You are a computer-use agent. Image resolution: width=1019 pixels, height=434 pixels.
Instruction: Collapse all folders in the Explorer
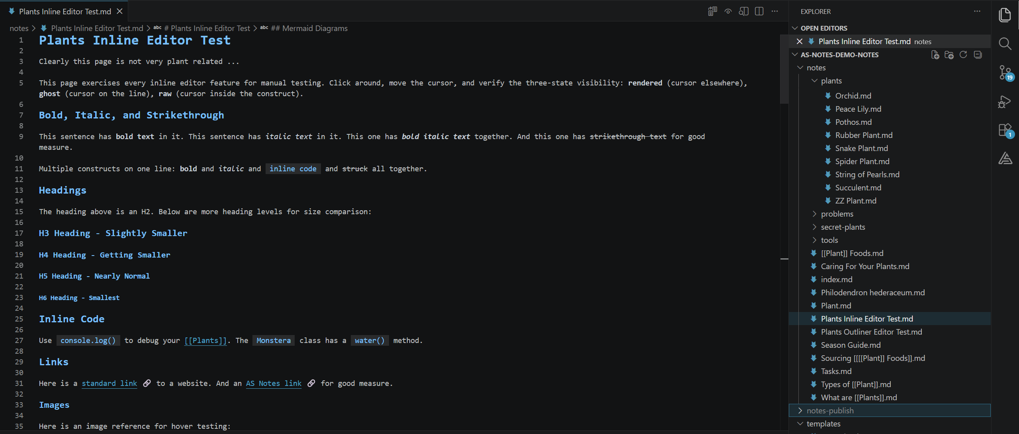click(x=978, y=55)
